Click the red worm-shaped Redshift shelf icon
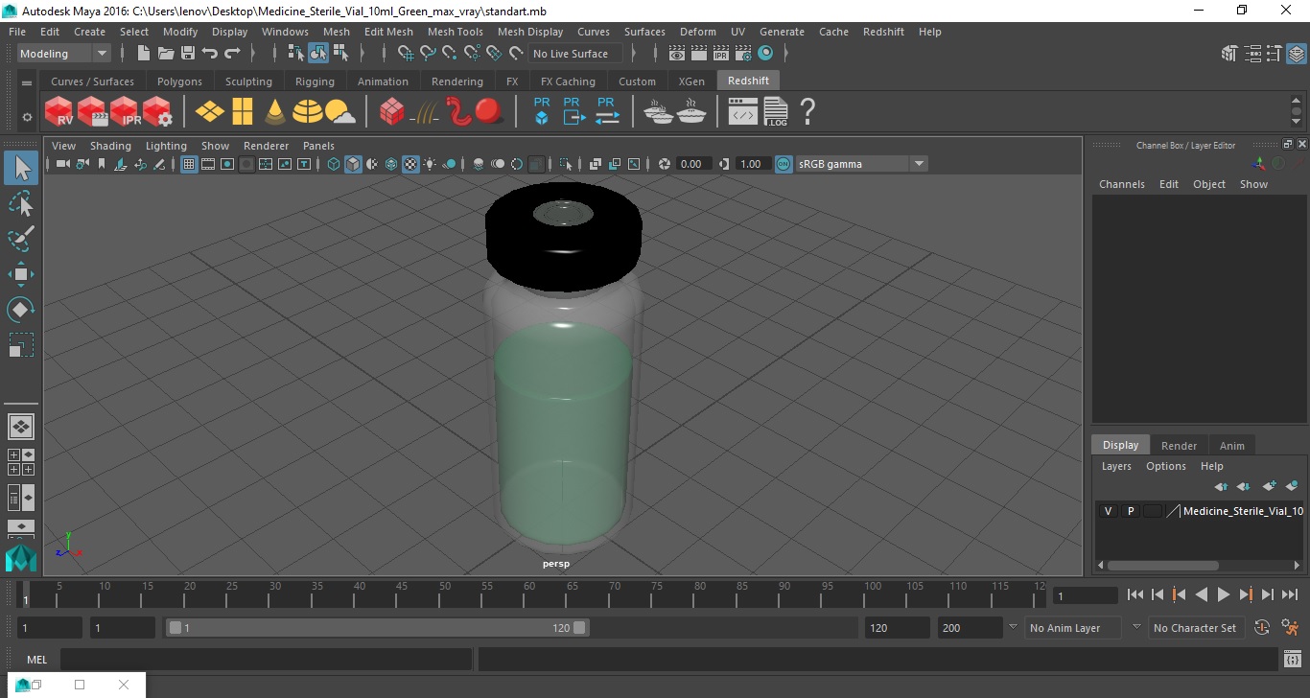Image resolution: width=1310 pixels, height=698 pixels. [458, 112]
